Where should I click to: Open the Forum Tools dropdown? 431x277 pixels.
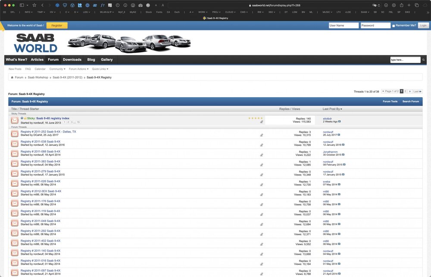coord(390,102)
